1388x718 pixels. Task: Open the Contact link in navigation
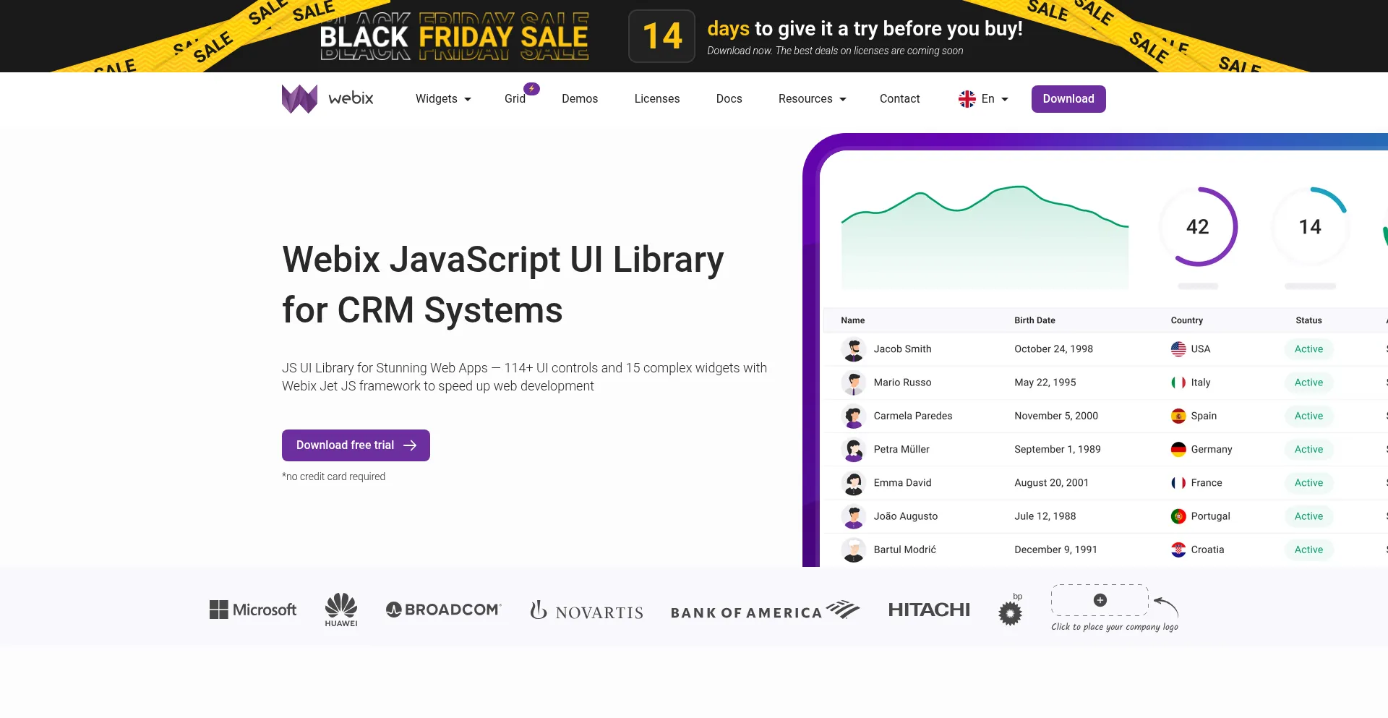pyautogui.click(x=899, y=99)
